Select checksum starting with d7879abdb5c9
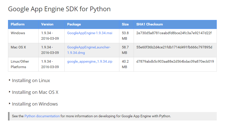Viewport: 229px width, 127px height. coord(175,61)
